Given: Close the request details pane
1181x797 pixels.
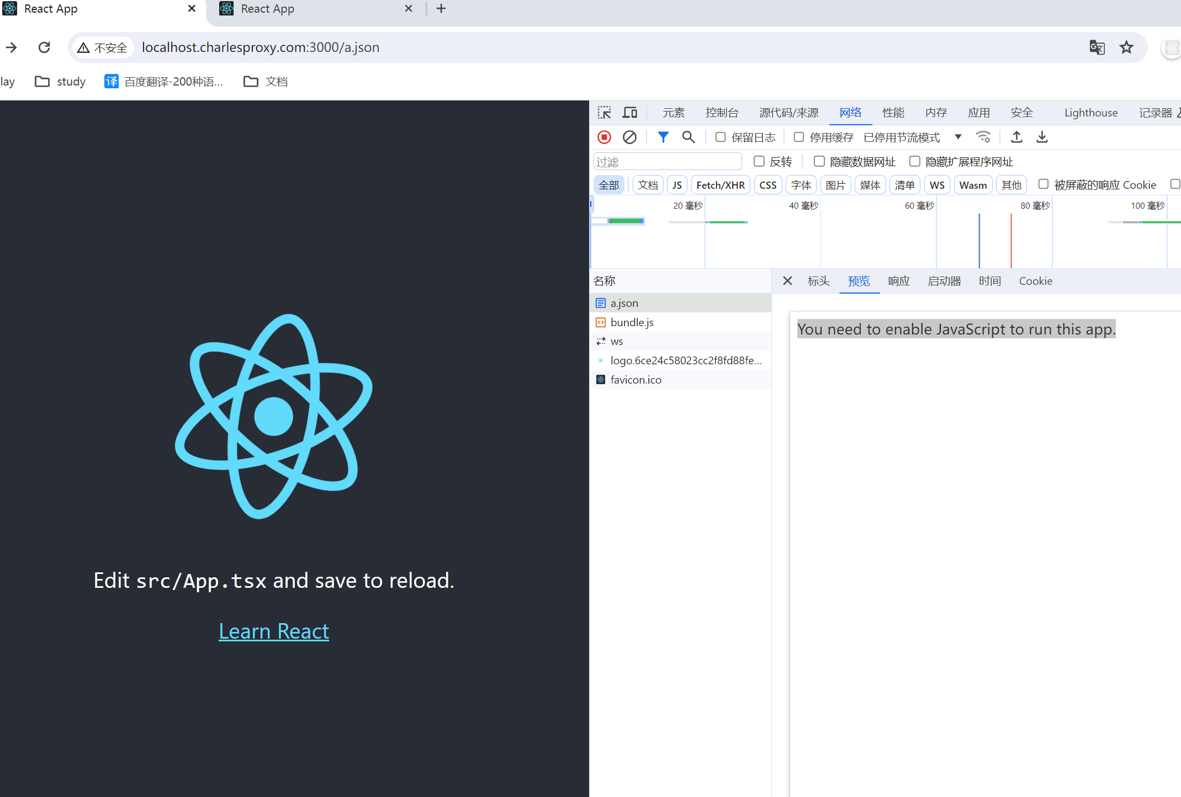Looking at the screenshot, I should pos(787,281).
